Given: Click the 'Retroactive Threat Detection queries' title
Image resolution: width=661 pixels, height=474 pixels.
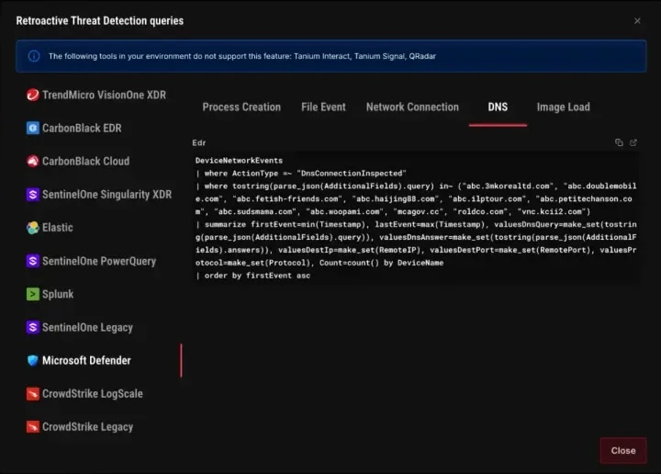Looking at the screenshot, I should tap(100, 20).
